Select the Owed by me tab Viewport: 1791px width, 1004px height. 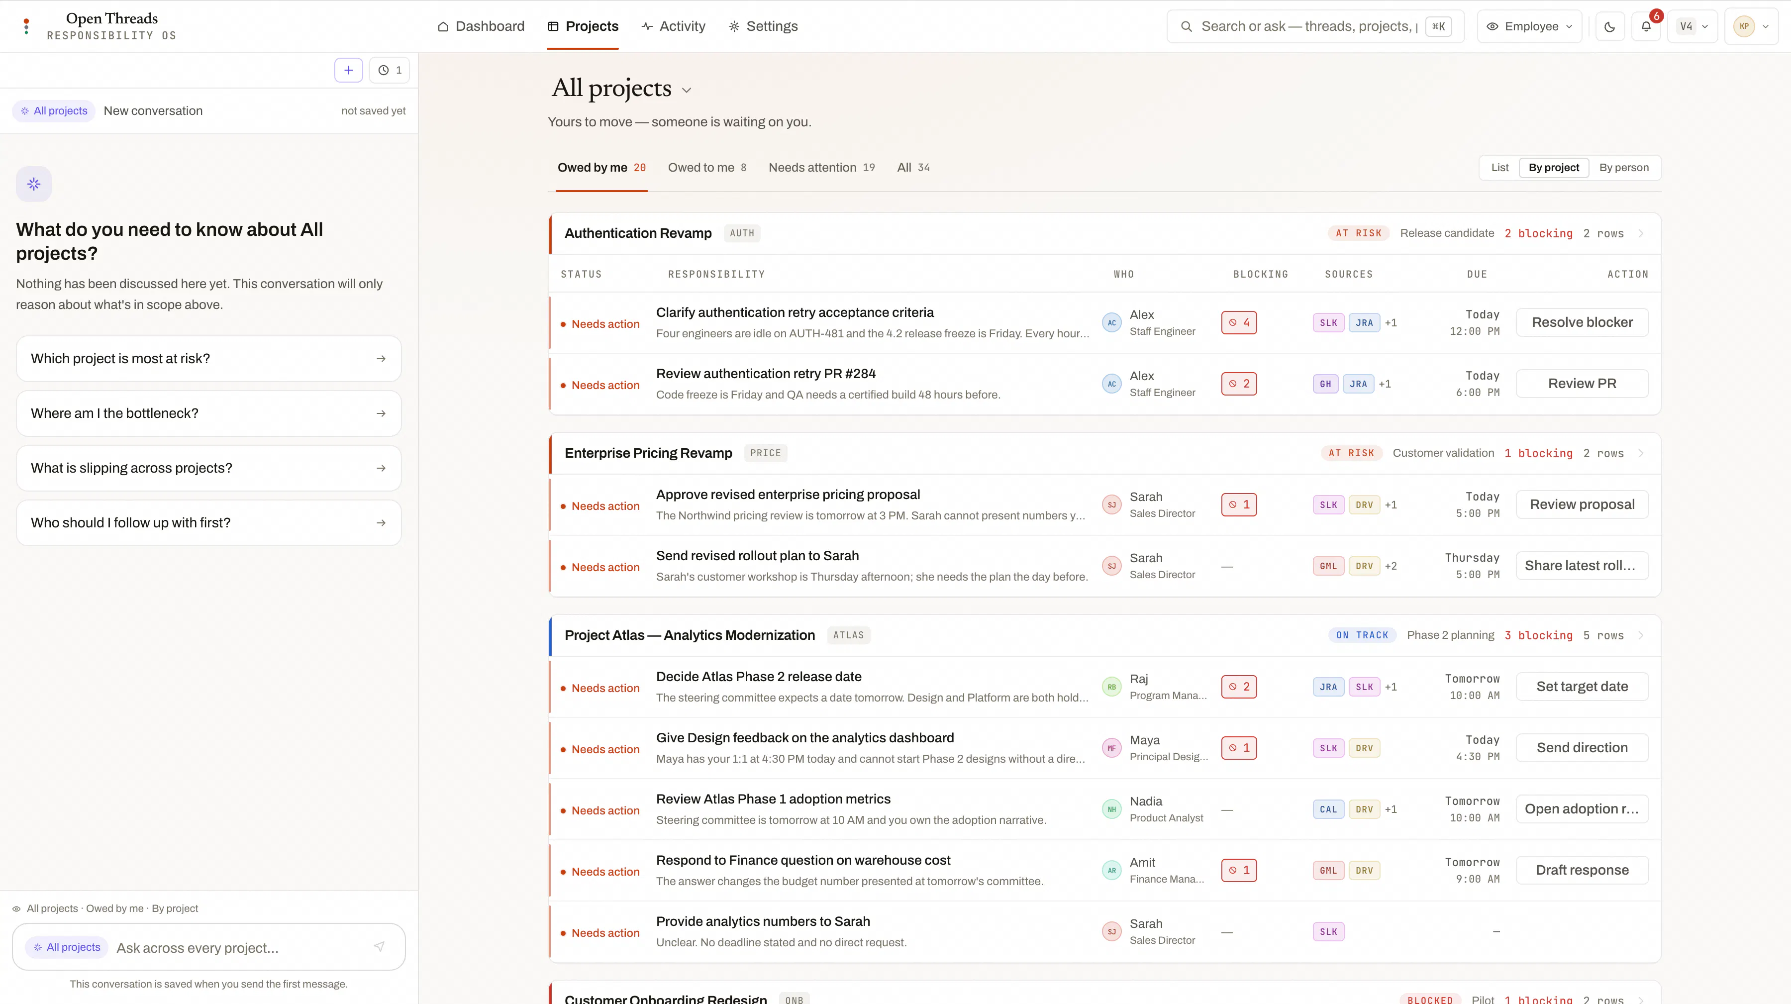601,168
